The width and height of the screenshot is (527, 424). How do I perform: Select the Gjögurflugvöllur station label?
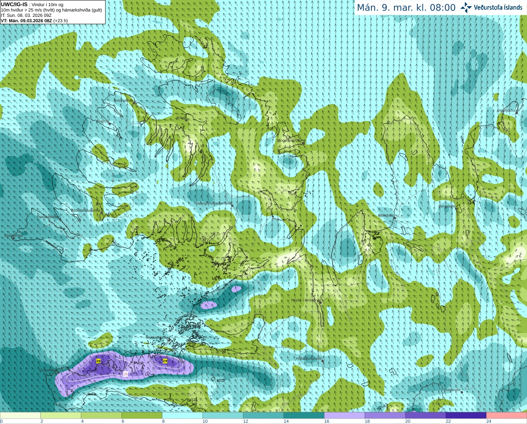click(x=289, y=140)
